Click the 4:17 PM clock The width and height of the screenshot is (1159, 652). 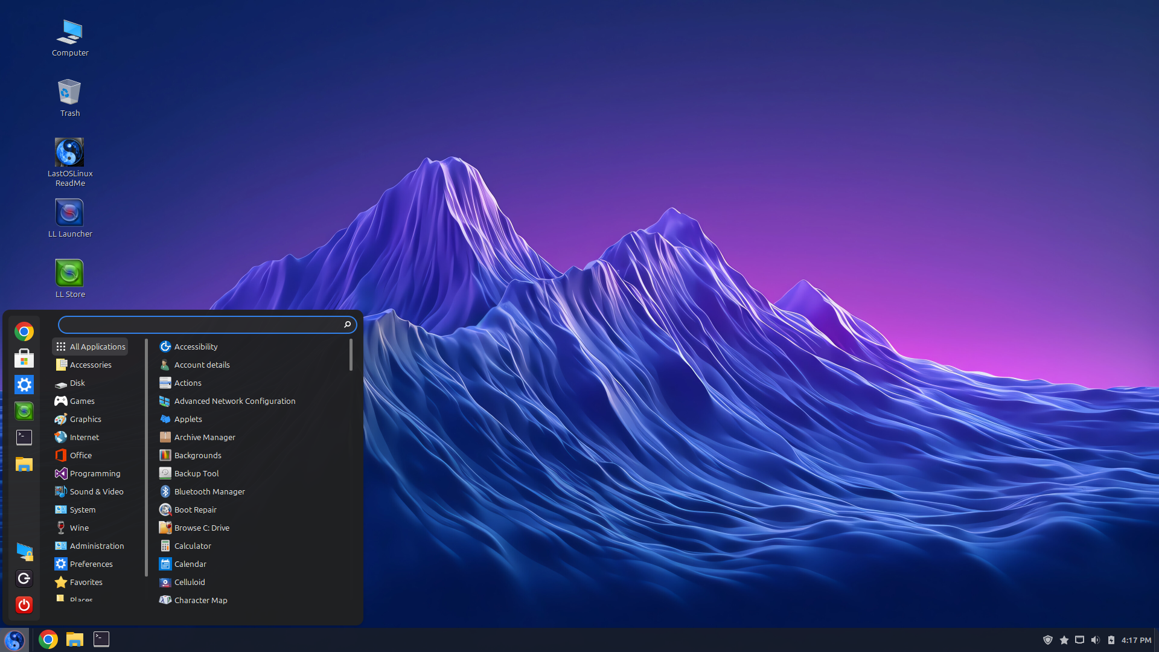tap(1136, 640)
